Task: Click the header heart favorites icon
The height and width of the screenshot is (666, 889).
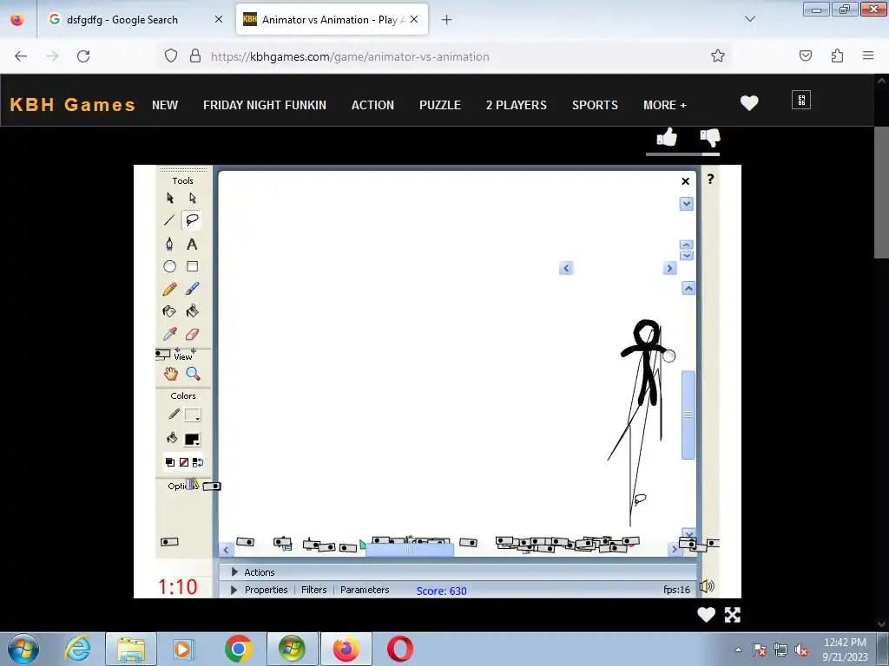Action: [x=749, y=103]
